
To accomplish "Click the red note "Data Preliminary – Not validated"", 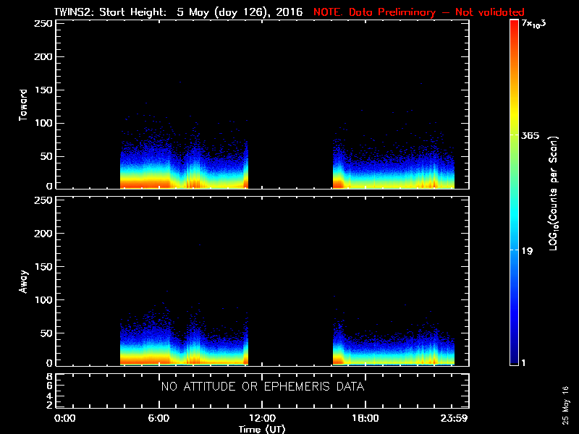I will pyautogui.click(x=436, y=12).
